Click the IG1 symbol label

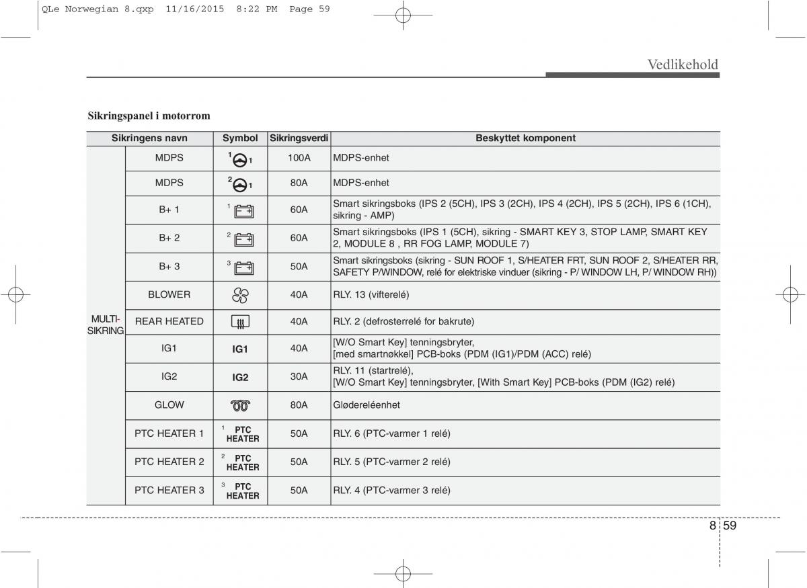(241, 349)
